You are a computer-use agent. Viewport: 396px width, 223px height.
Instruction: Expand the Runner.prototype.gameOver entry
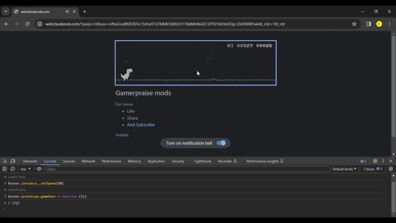pyautogui.click(x=6, y=196)
